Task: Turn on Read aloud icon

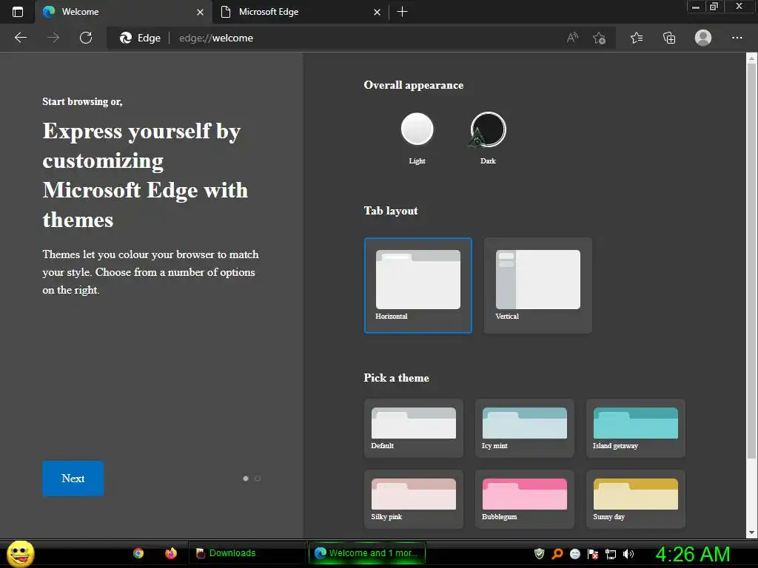Action: click(572, 38)
